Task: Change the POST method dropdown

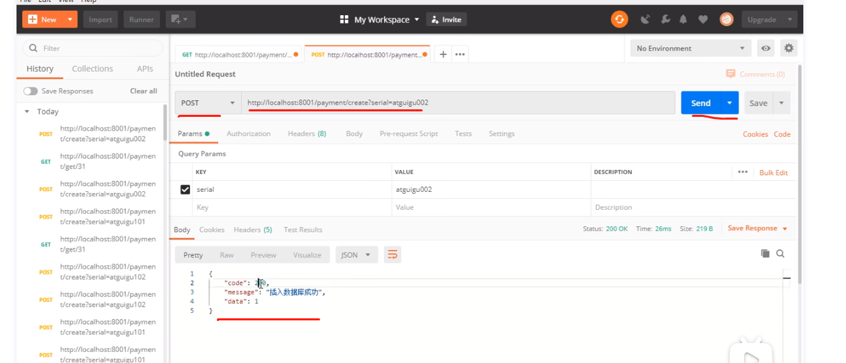Action: [x=208, y=102]
